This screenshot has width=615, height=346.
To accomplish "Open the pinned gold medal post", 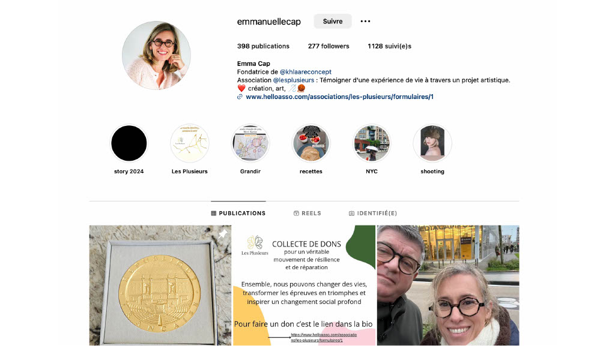I will point(160,285).
